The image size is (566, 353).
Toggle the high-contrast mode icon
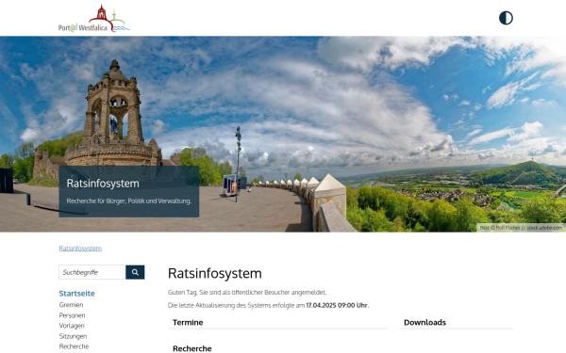(x=506, y=18)
